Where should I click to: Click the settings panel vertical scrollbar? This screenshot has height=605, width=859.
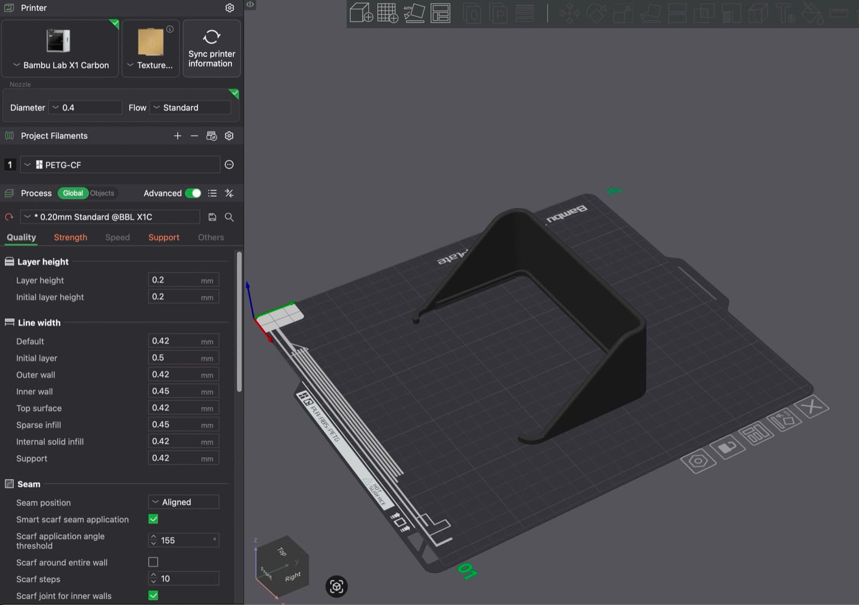coord(239,322)
